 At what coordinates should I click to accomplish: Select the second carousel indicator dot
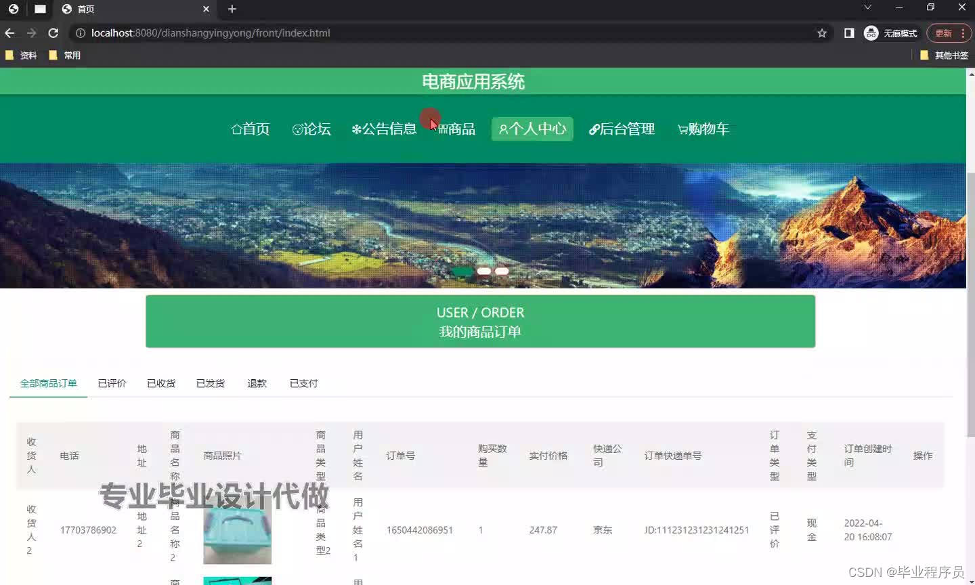pos(484,271)
